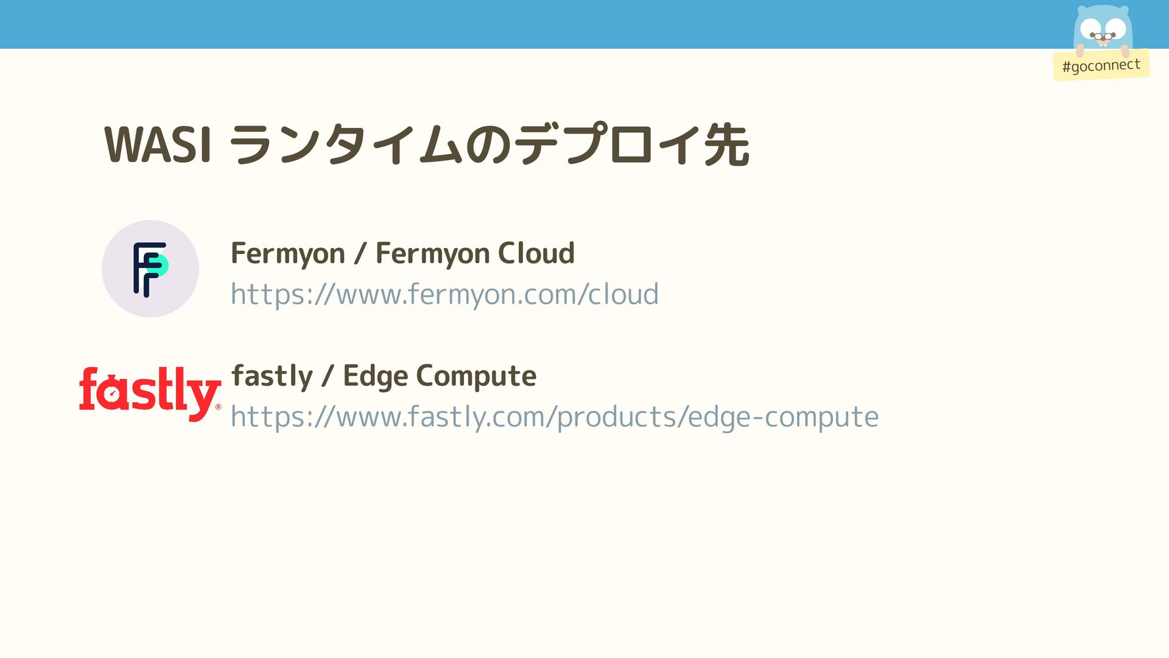Click the gopher's left paw on the header
Image resolution: width=1169 pixels, height=658 pixels.
(x=1080, y=50)
